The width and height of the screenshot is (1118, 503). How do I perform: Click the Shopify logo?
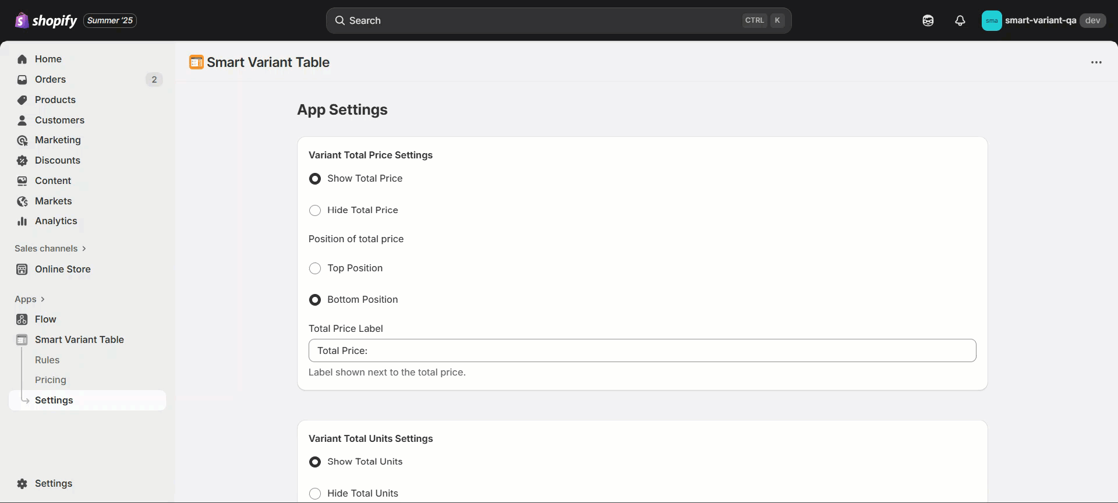(x=46, y=20)
